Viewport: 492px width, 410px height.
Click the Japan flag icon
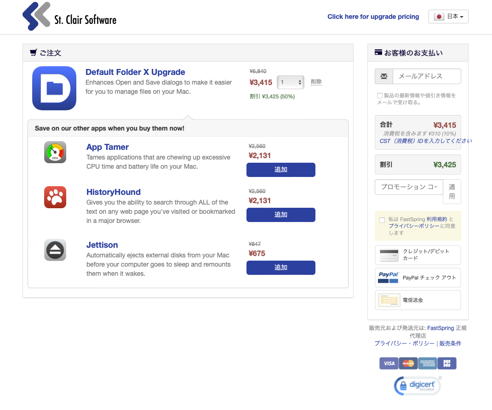tap(439, 17)
